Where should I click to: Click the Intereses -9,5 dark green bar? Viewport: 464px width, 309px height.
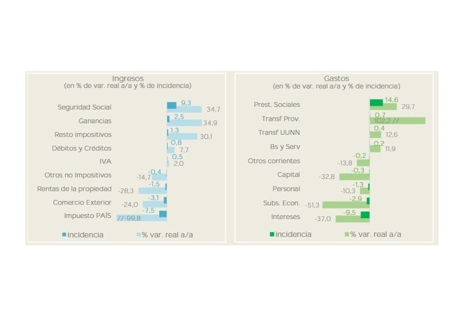[x=365, y=215]
